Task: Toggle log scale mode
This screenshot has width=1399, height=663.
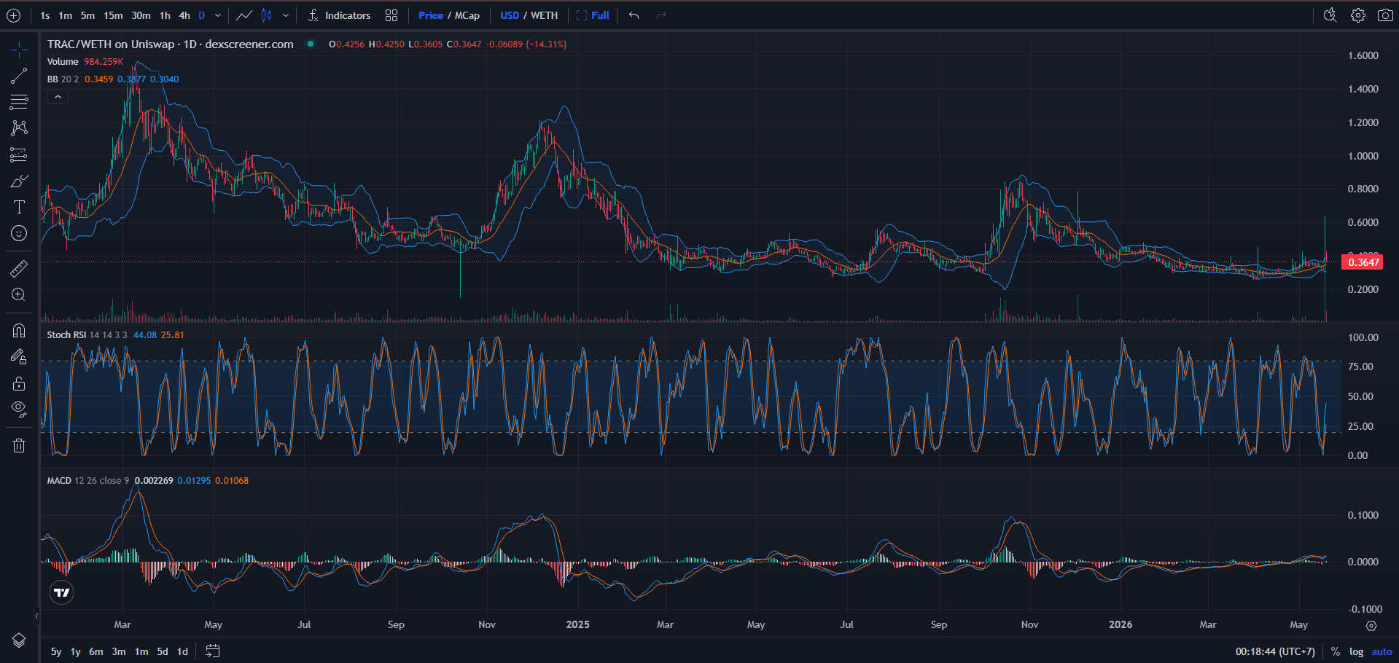Action: (1356, 651)
